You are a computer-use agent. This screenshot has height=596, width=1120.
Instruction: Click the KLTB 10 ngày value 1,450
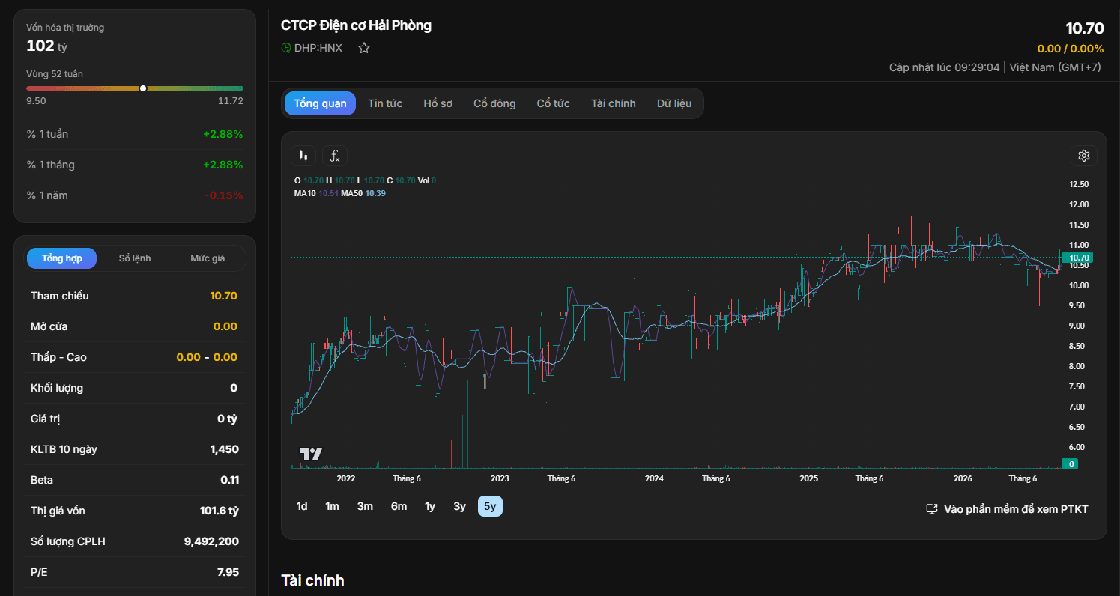click(225, 449)
